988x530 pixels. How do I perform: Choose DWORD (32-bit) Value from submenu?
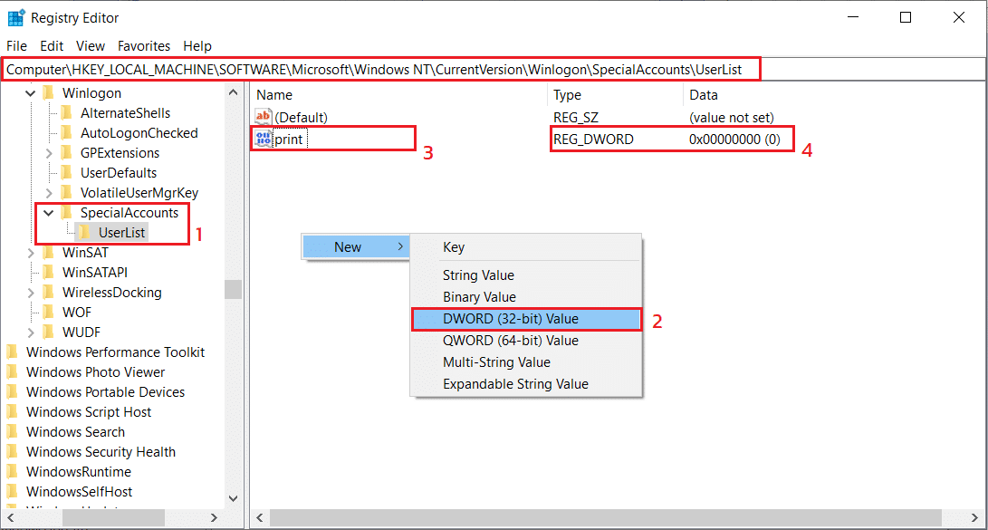510,319
